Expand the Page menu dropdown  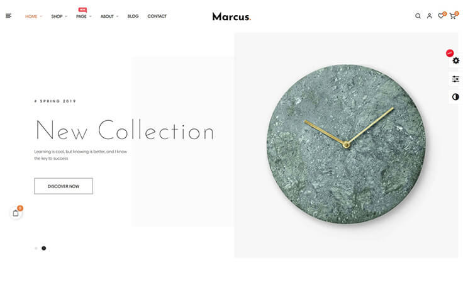coord(84,16)
